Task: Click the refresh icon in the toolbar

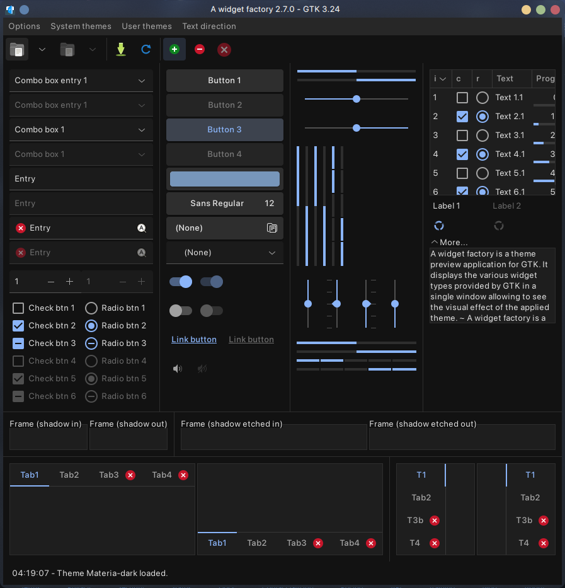Action: pyautogui.click(x=146, y=49)
